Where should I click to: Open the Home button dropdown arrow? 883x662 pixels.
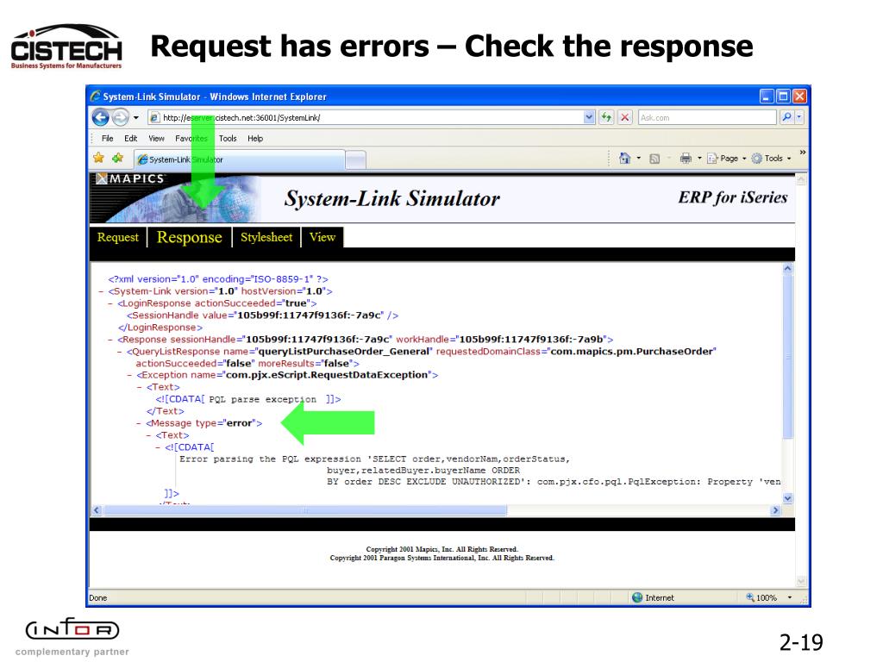[639, 159]
